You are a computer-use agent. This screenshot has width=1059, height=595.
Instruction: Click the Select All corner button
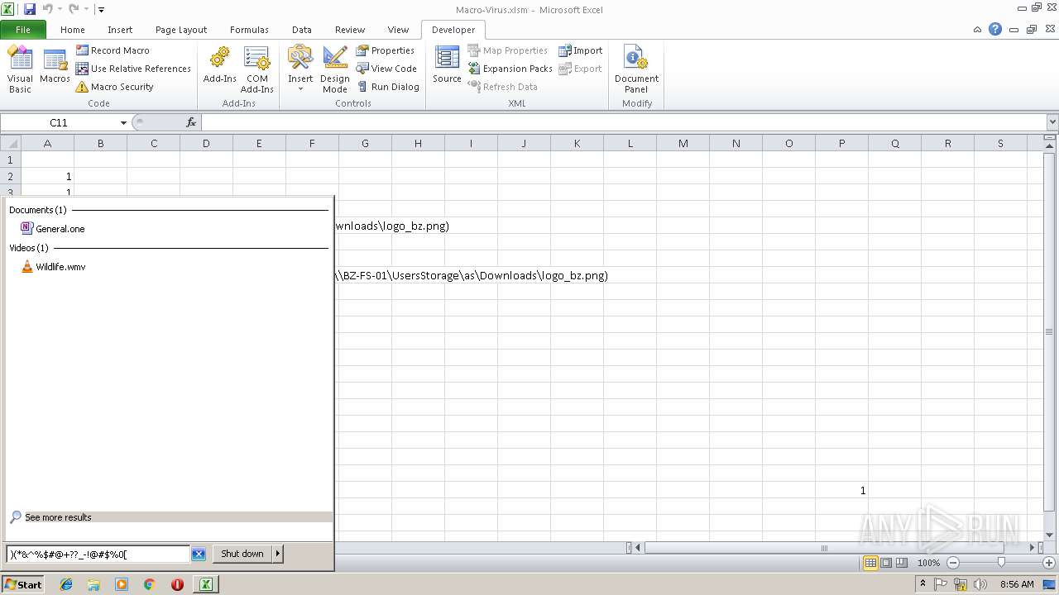pyautogui.click(x=10, y=143)
